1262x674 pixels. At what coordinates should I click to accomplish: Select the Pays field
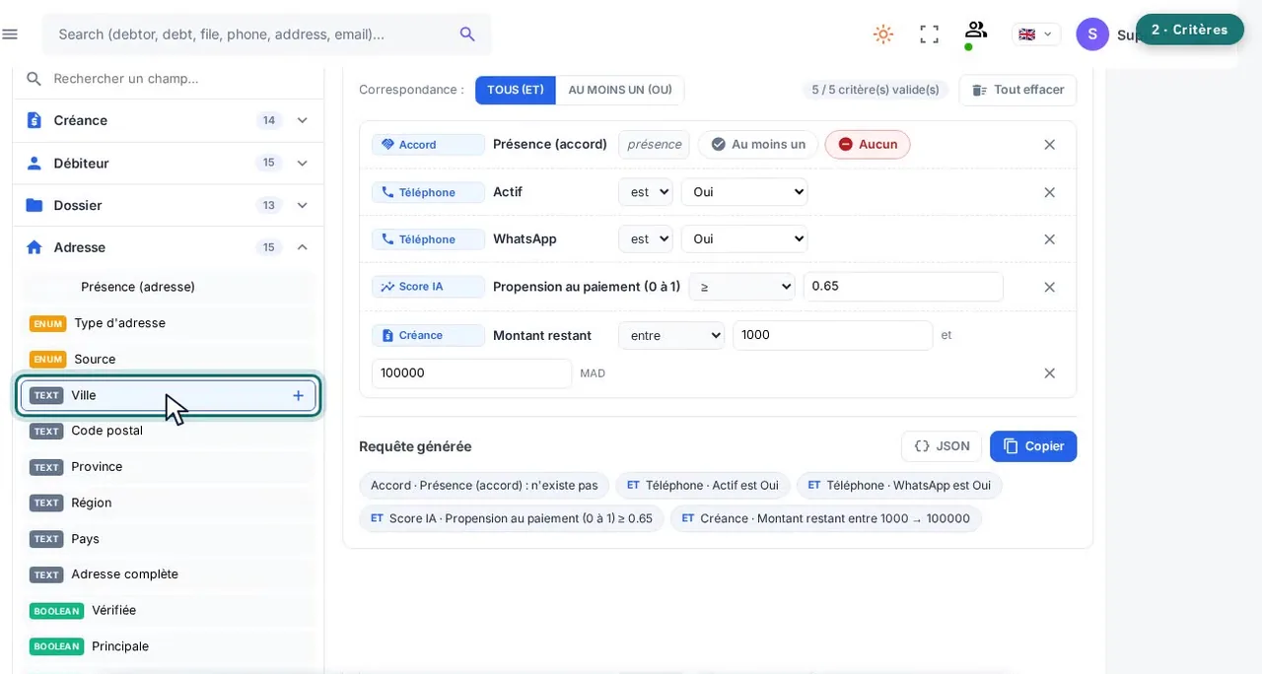click(169, 539)
